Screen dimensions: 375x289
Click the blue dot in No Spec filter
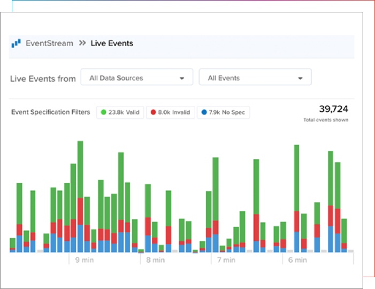[x=203, y=112]
